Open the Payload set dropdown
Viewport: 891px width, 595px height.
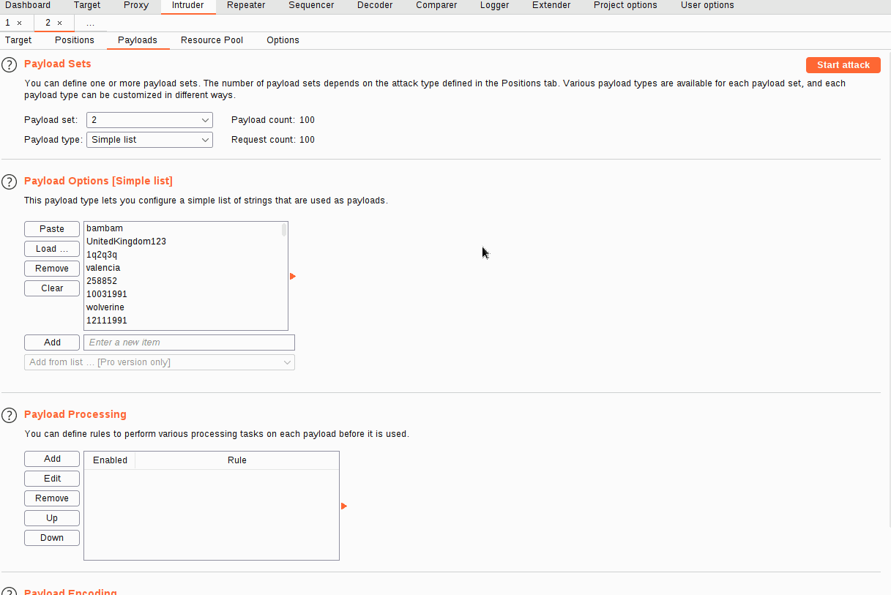click(149, 120)
